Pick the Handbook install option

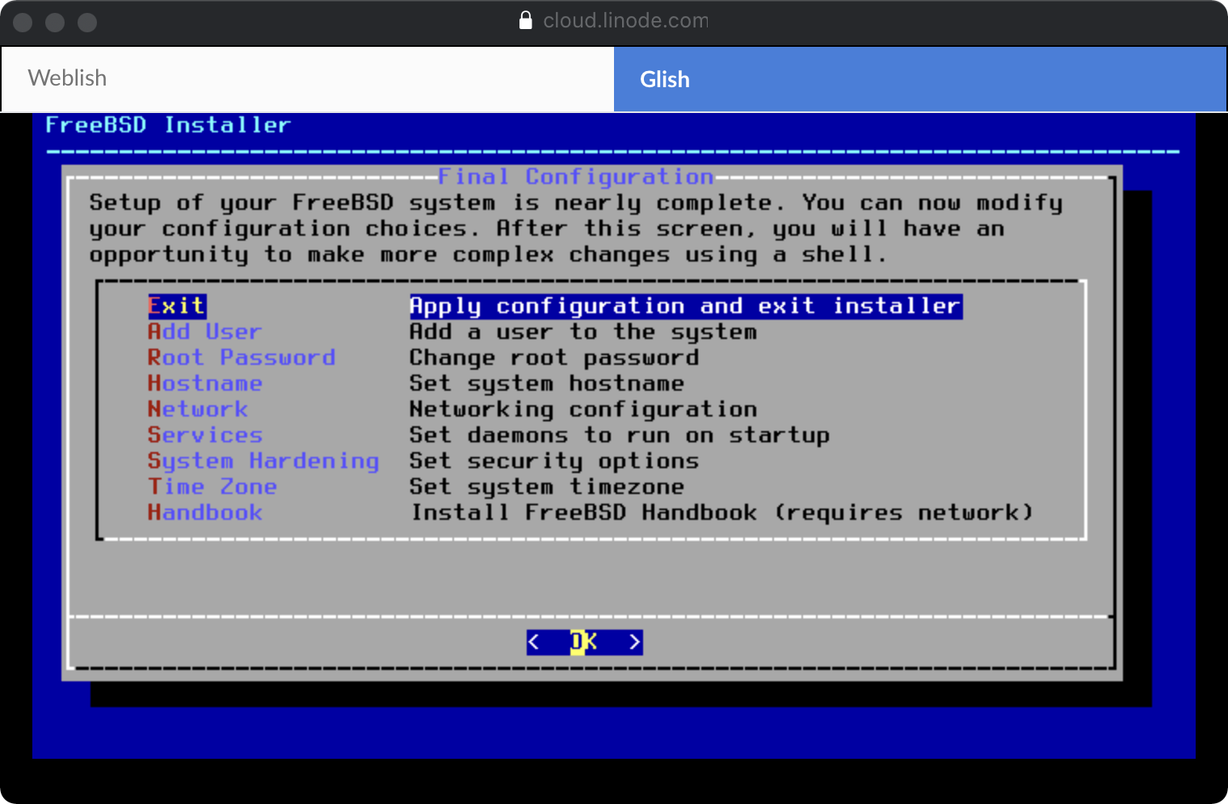tap(204, 513)
